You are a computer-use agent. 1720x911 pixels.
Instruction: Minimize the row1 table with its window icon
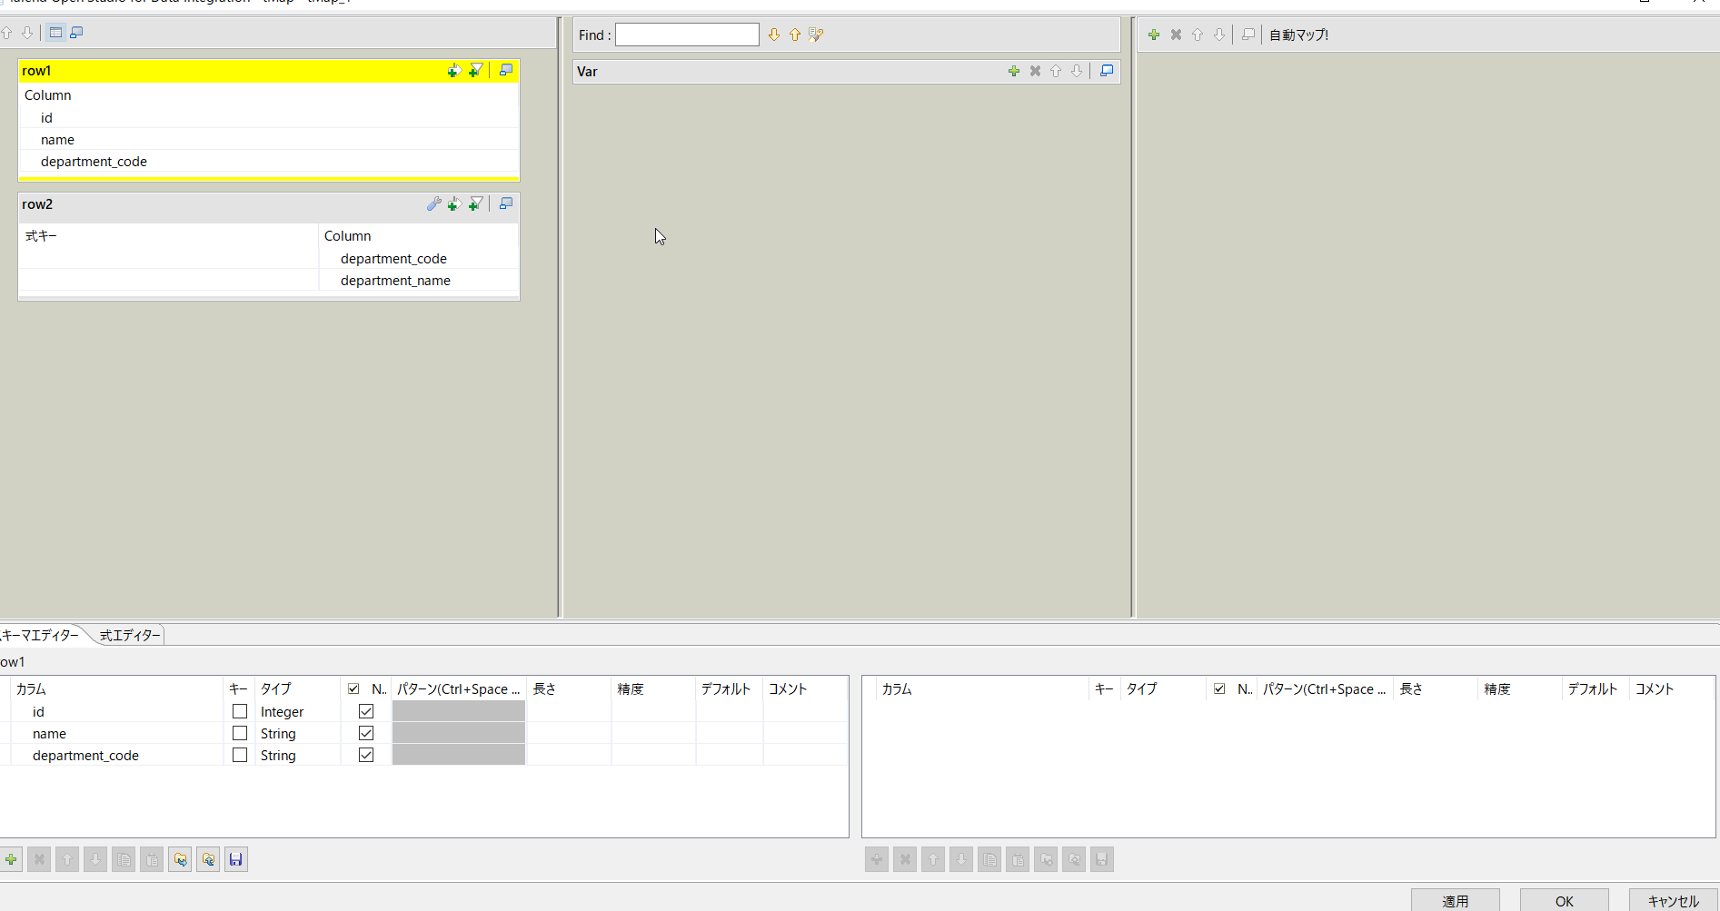[506, 70]
